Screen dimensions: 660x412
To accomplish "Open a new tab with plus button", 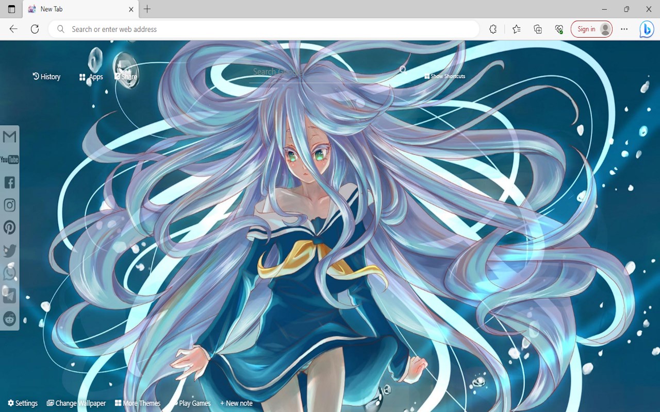I will (x=147, y=9).
